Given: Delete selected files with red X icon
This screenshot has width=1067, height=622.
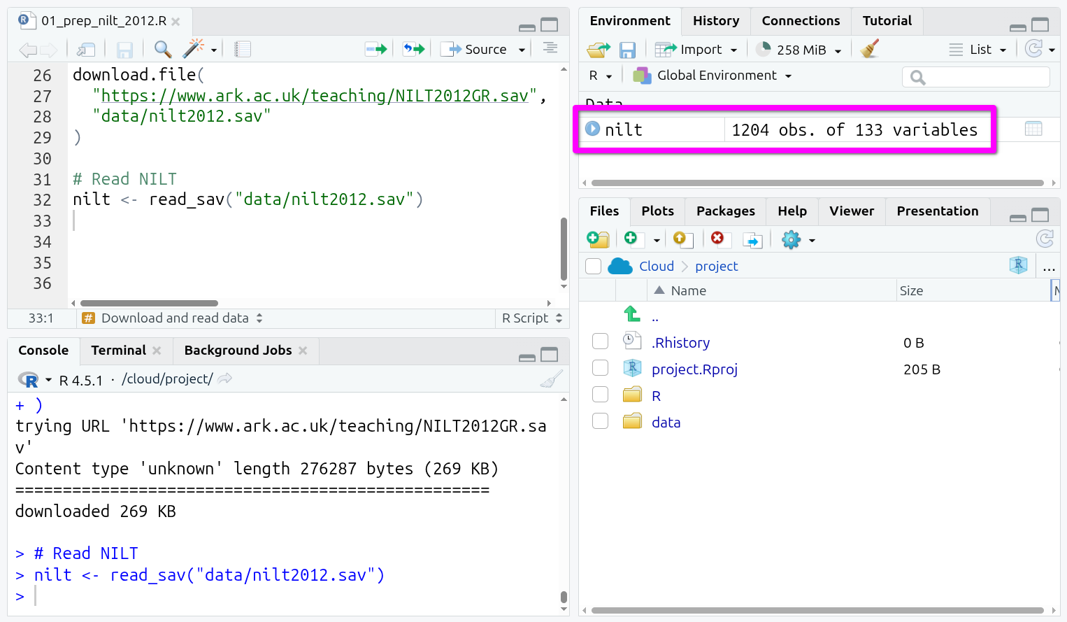Looking at the screenshot, I should tap(717, 239).
